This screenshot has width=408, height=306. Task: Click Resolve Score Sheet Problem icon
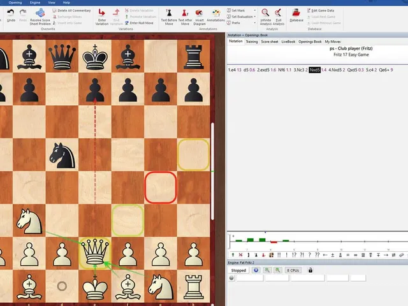(x=40, y=13)
